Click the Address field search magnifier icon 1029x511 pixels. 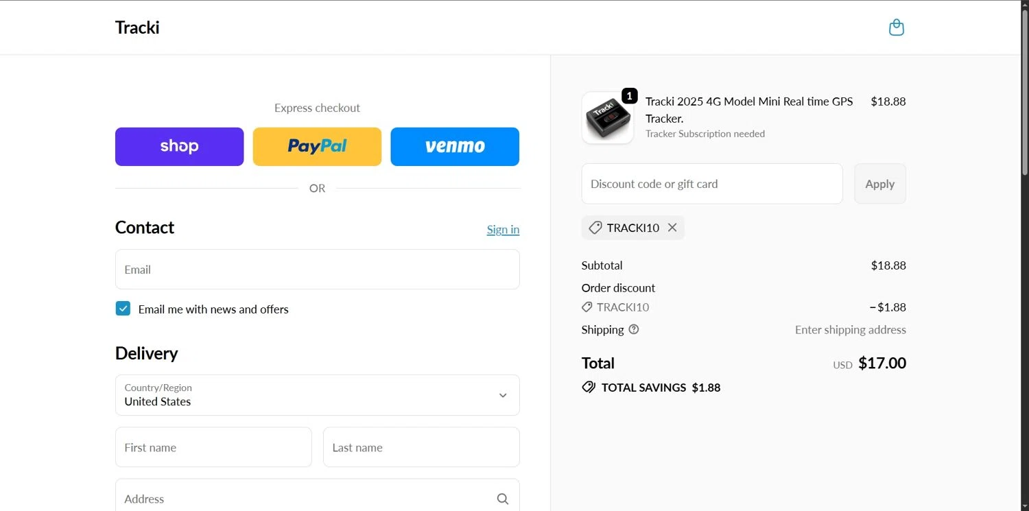point(503,499)
